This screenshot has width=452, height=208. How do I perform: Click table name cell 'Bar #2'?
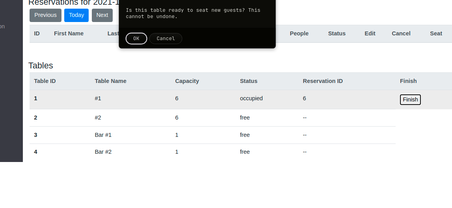[103, 152]
